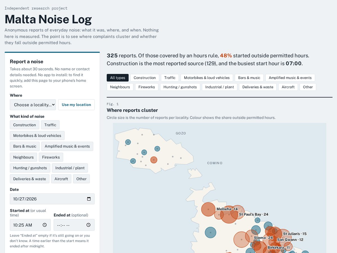Filter by Fireworks above the map
Screen dimensions: 337x253
147,87
